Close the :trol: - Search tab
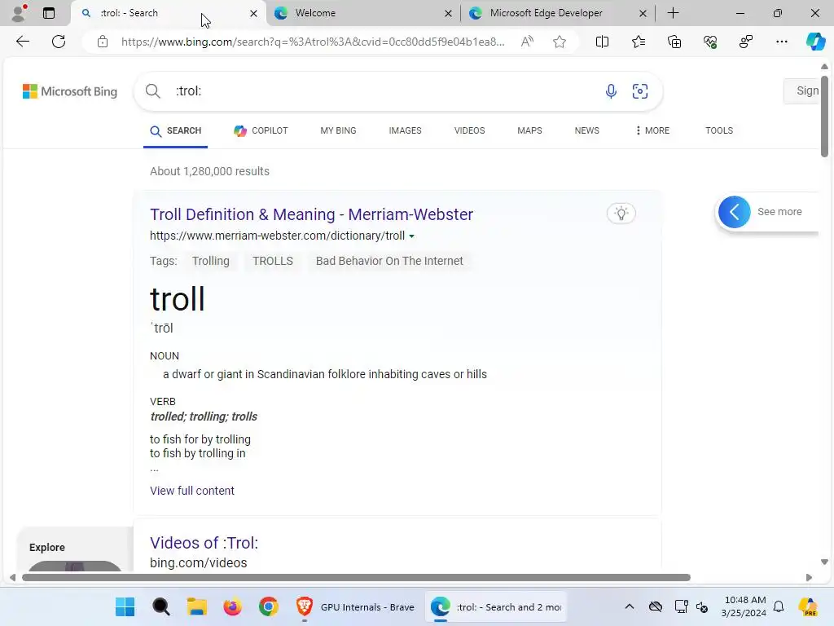The height and width of the screenshot is (626, 834). pyautogui.click(x=254, y=13)
